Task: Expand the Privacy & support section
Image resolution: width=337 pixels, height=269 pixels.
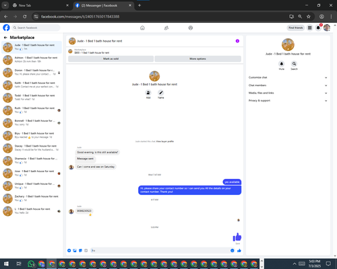Action: tap(288, 101)
